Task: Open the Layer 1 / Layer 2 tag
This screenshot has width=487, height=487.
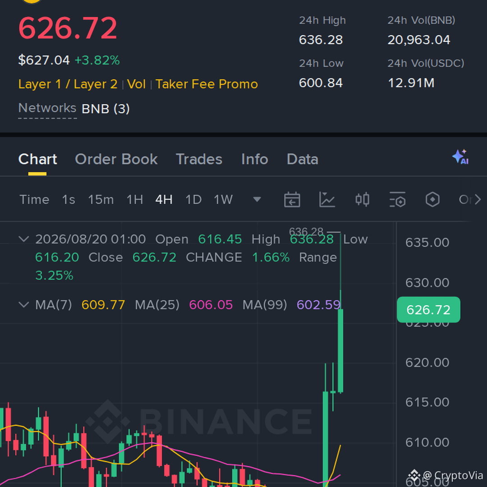Action: pyautogui.click(x=68, y=84)
